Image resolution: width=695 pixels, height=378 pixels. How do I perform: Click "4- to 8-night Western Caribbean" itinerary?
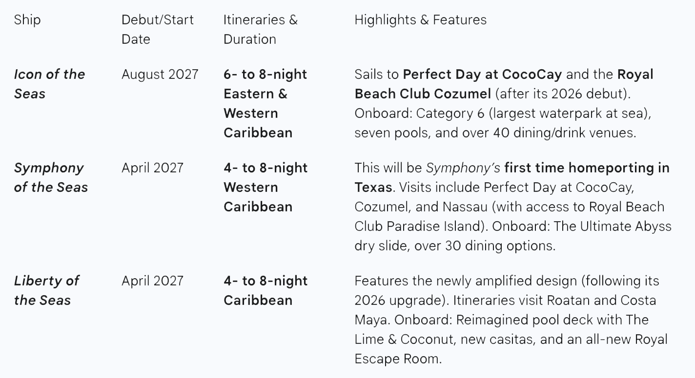point(265,187)
